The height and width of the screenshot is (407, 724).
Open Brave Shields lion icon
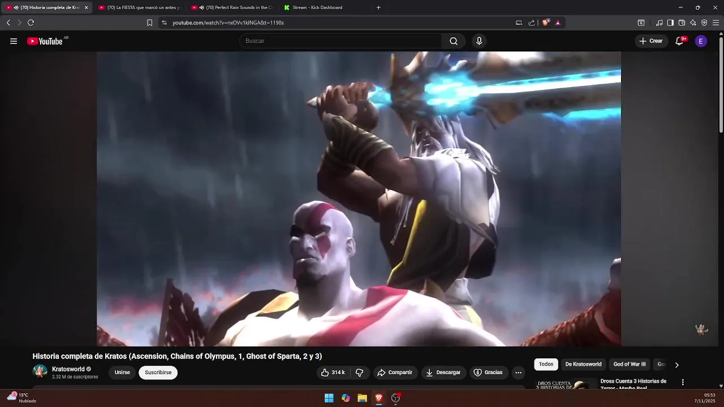pyautogui.click(x=546, y=23)
